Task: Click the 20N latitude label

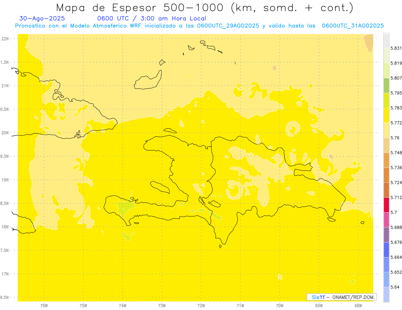Action: (6, 133)
